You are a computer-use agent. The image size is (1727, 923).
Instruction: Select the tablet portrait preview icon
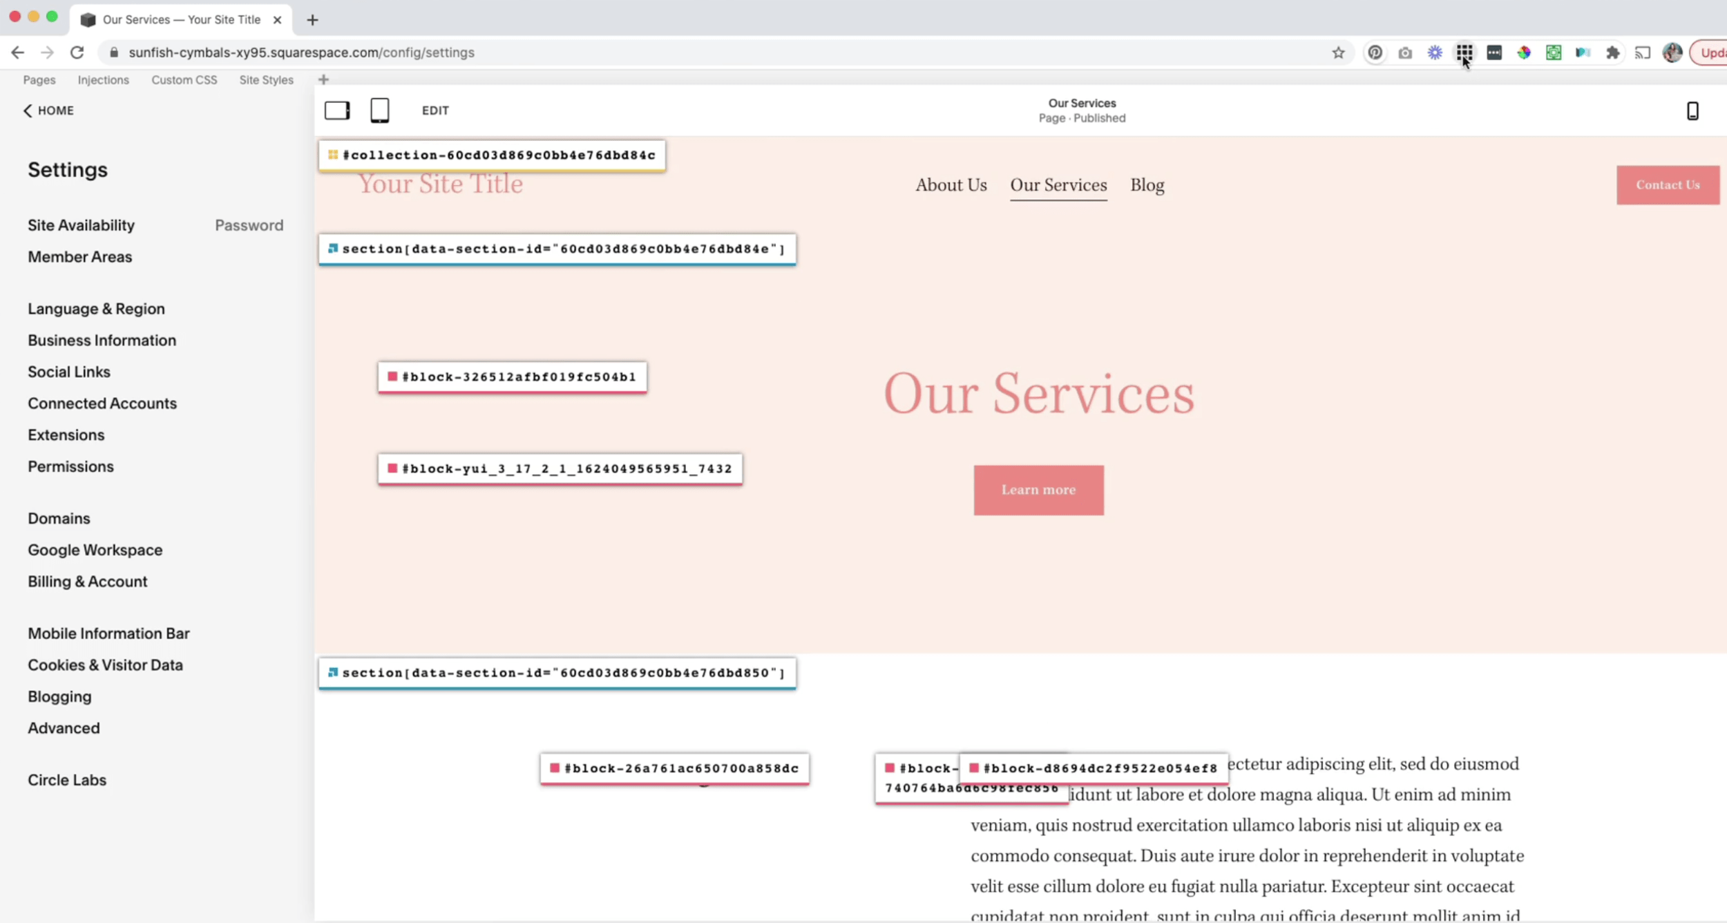click(380, 110)
